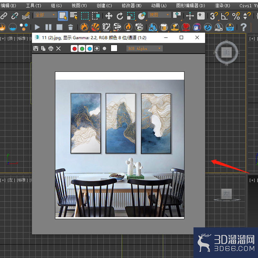The width and height of the screenshot is (258, 258).
Task: Open the RGB Alpha channel dropdown
Action: click(144, 49)
